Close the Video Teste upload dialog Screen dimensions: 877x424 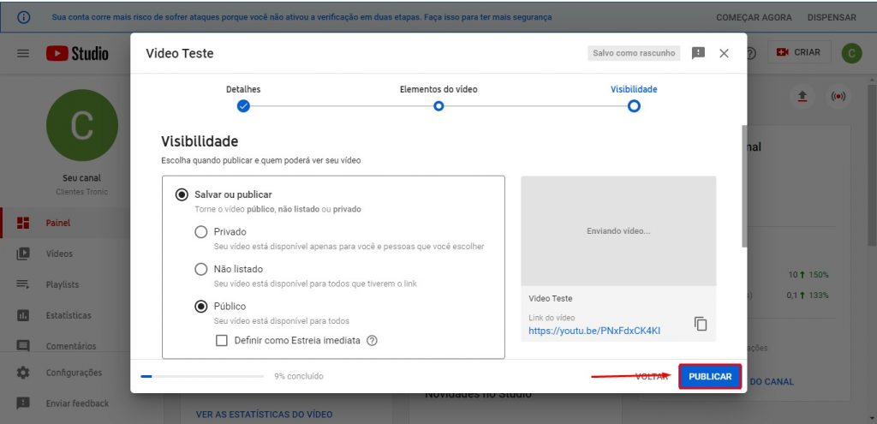(x=724, y=53)
